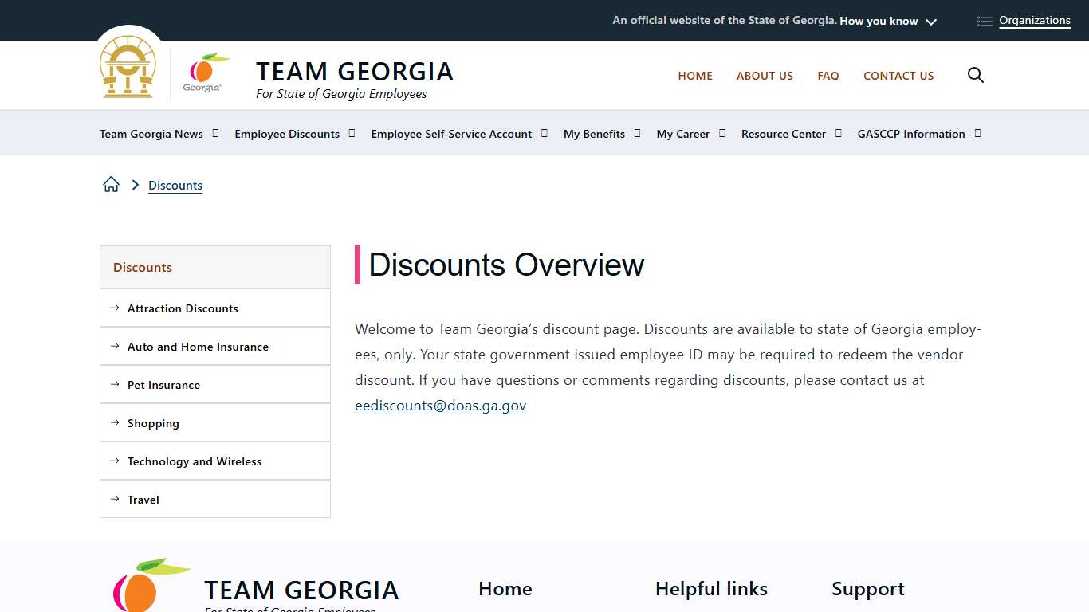1089x612 pixels.
Task: Open My Career in the navigation bar
Action: point(683,134)
